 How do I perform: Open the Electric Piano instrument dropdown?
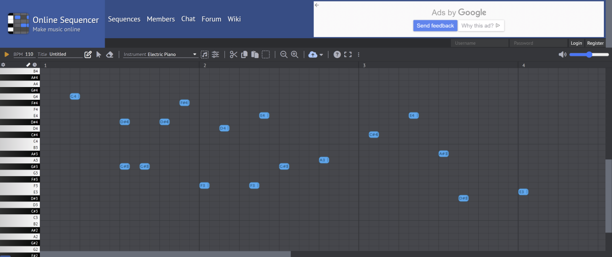tap(160, 54)
